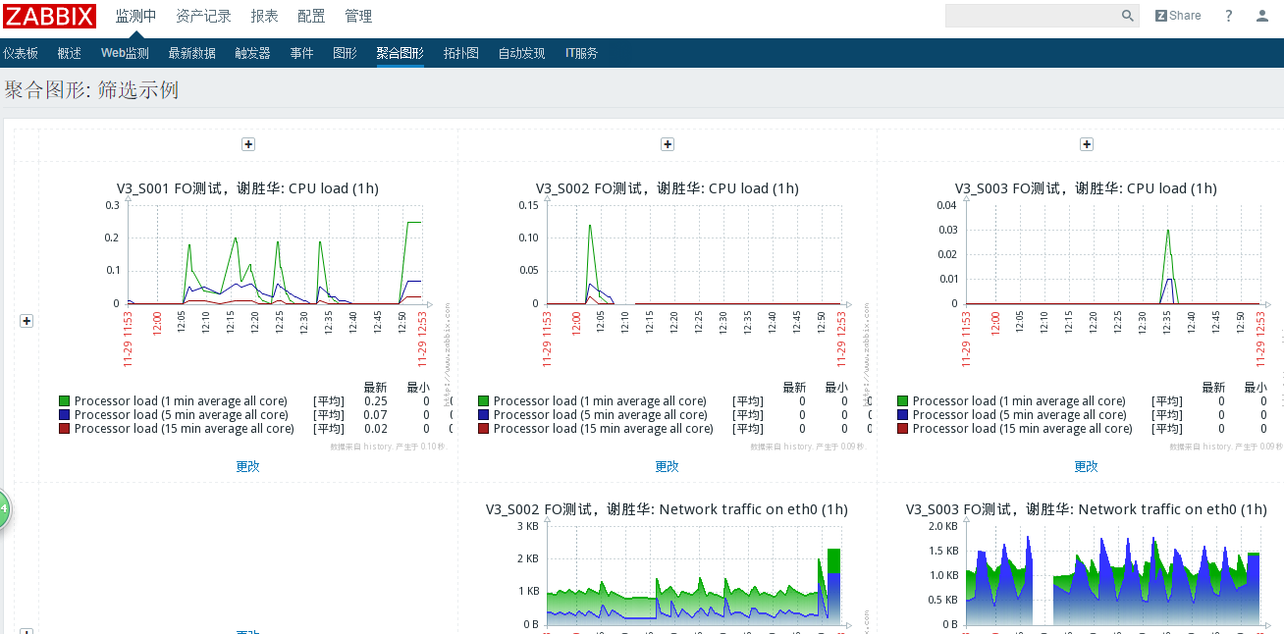1284x634 pixels.
Task: Go to the 拓扑图 tab
Action: pyautogui.click(x=460, y=53)
